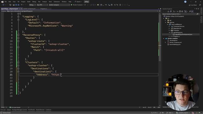Open the Output panel tab

coord(9,110)
